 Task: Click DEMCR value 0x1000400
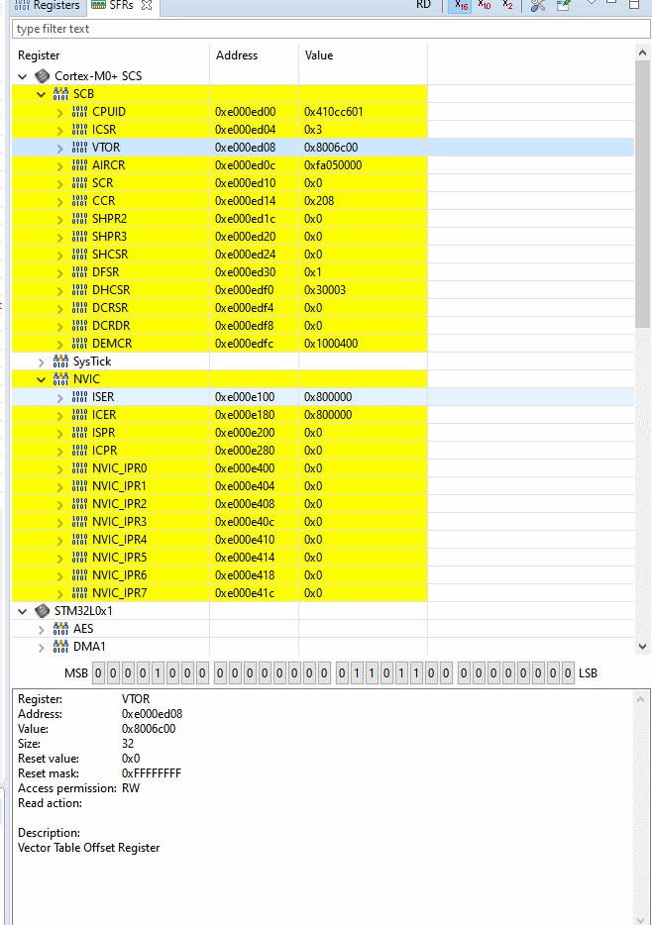point(331,344)
